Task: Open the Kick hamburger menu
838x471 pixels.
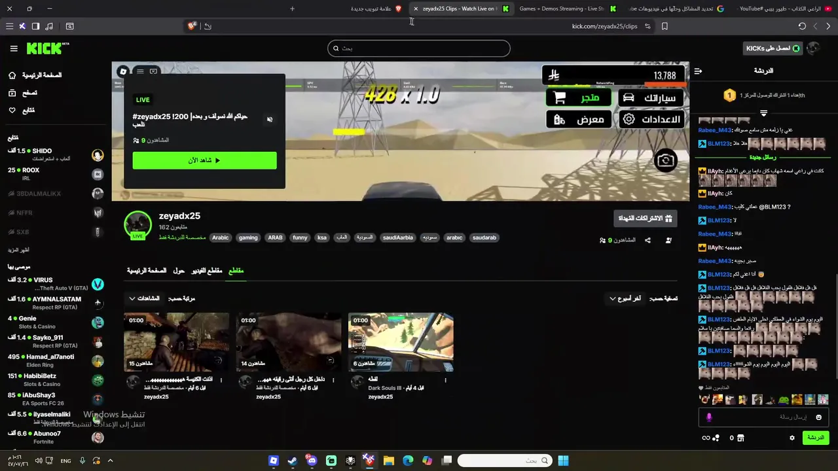Action: [14, 48]
